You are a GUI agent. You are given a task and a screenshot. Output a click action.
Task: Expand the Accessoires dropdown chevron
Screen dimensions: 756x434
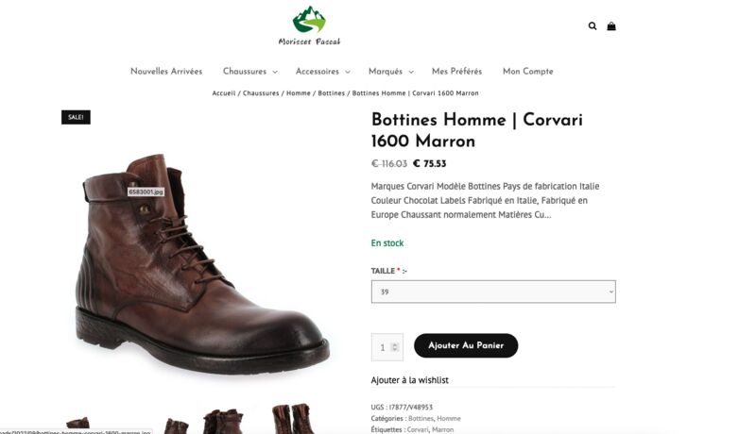click(x=348, y=72)
